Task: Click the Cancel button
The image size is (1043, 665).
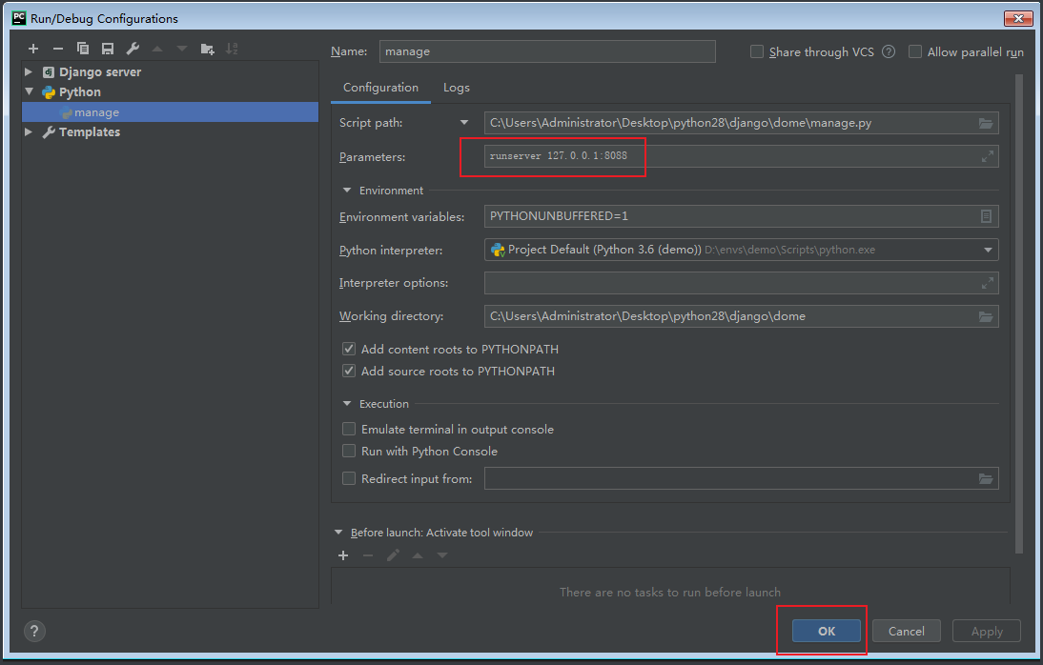Action: [906, 631]
